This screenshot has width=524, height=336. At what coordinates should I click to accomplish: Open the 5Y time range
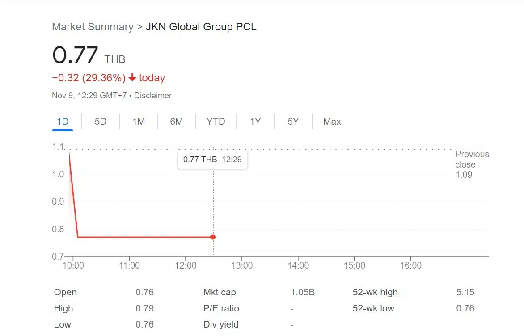coord(293,122)
